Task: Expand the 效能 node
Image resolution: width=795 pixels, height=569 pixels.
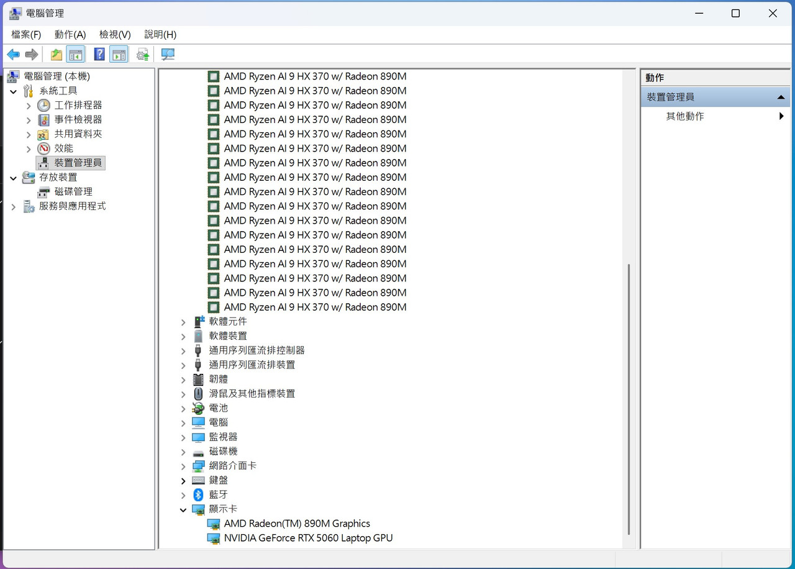Action: click(29, 149)
